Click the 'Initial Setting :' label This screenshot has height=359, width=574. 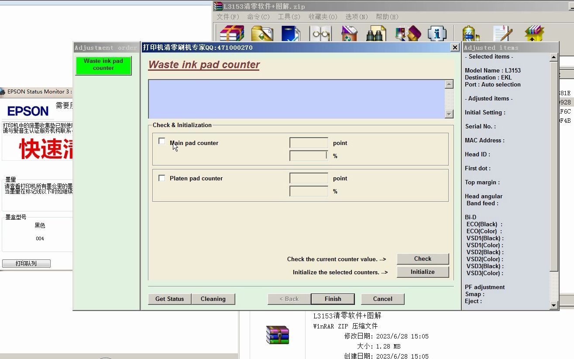click(485, 112)
